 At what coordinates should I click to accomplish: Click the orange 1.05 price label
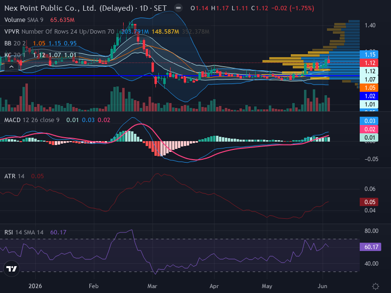point(369,88)
